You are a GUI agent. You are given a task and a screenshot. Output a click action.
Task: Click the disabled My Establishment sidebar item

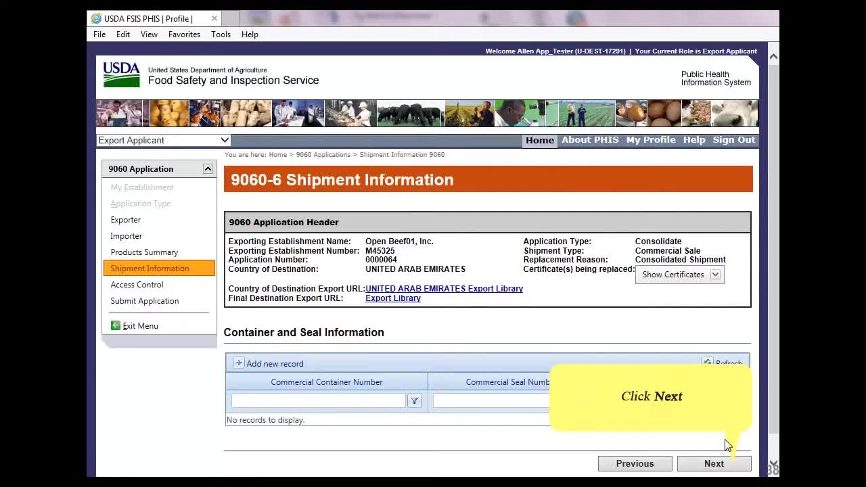[142, 187]
